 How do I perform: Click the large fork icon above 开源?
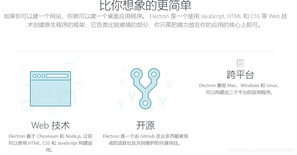[145, 88]
